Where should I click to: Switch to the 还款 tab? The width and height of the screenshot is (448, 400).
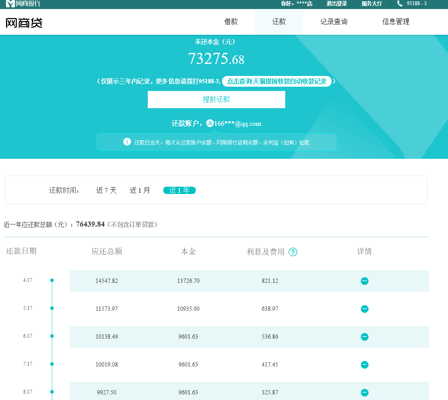(279, 22)
